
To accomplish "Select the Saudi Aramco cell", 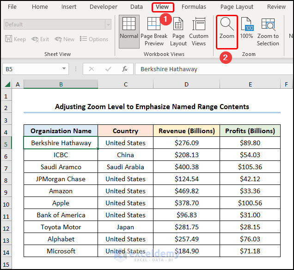I will tap(61, 167).
